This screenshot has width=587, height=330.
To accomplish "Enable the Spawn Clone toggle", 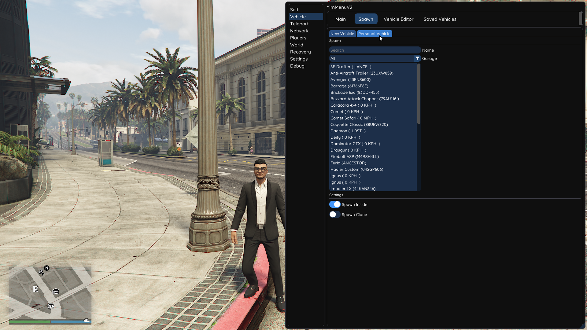I will click(335, 215).
